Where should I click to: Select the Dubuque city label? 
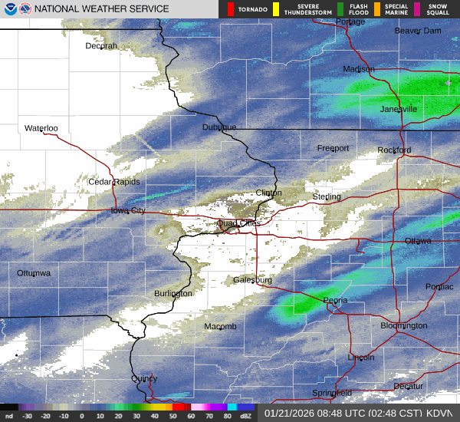[x=219, y=127]
